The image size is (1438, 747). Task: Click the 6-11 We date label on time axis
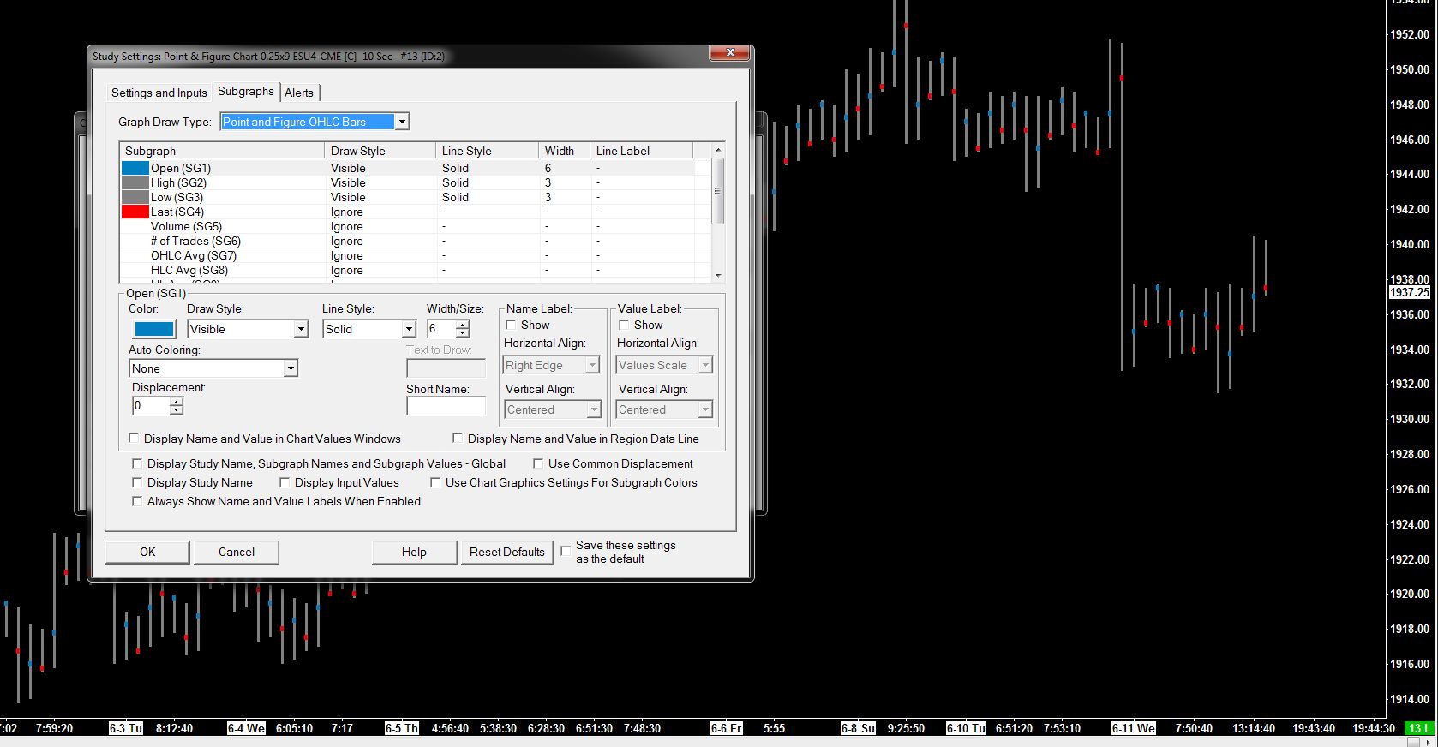click(x=1133, y=728)
